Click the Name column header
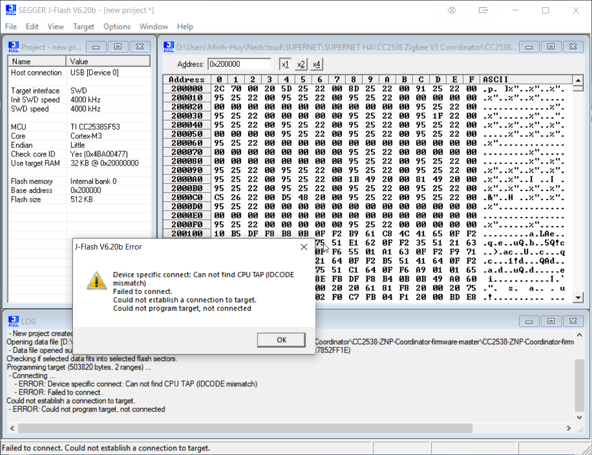 [x=37, y=61]
